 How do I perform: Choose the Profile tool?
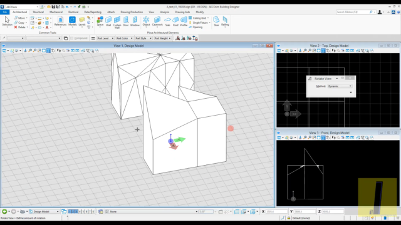184,21
